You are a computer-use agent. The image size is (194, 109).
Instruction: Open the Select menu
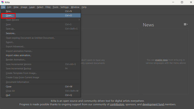[40, 7]
